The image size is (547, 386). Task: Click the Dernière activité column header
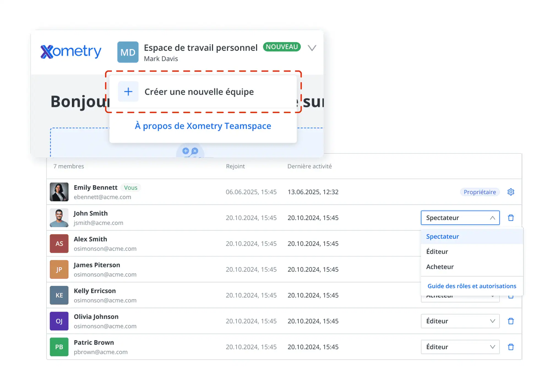click(309, 166)
